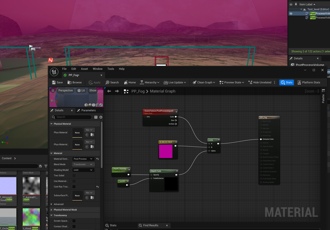
Task: Open the Window menu
Action: coord(98,69)
